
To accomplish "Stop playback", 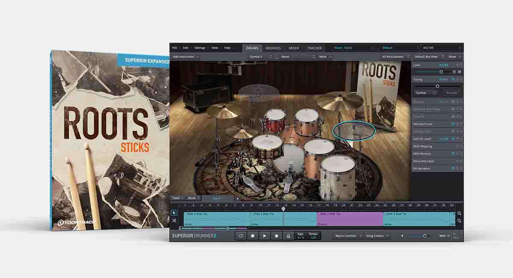I will [x=253, y=236].
